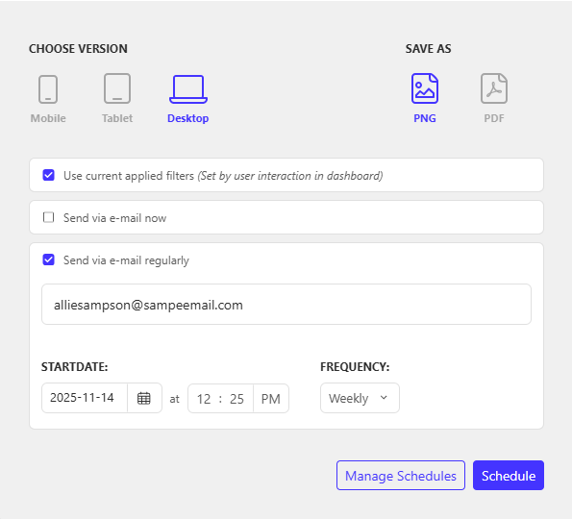Set the minute value 25
Screen dimensions: 572x519
pyautogui.click(x=236, y=399)
